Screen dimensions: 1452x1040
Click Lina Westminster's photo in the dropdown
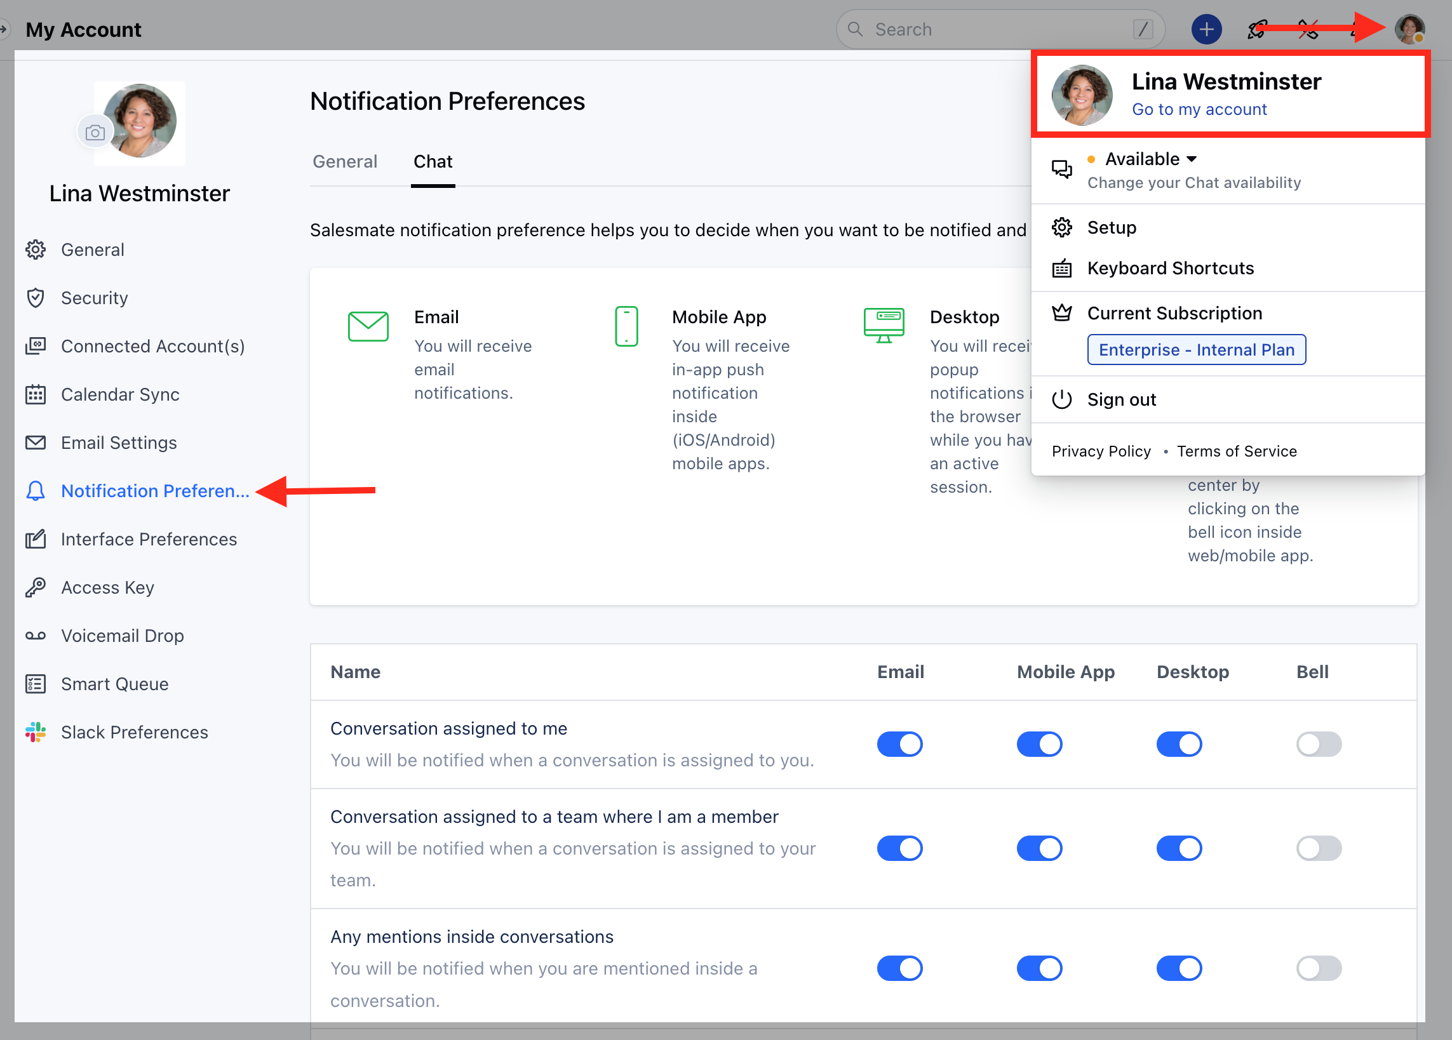[x=1082, y=95]
